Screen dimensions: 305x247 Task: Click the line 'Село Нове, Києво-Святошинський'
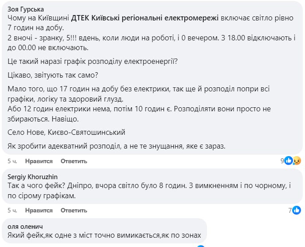pos(66,132)
